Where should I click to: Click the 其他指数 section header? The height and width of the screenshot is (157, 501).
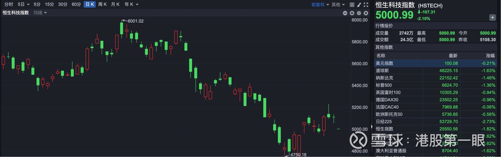[x=384, y=47]
